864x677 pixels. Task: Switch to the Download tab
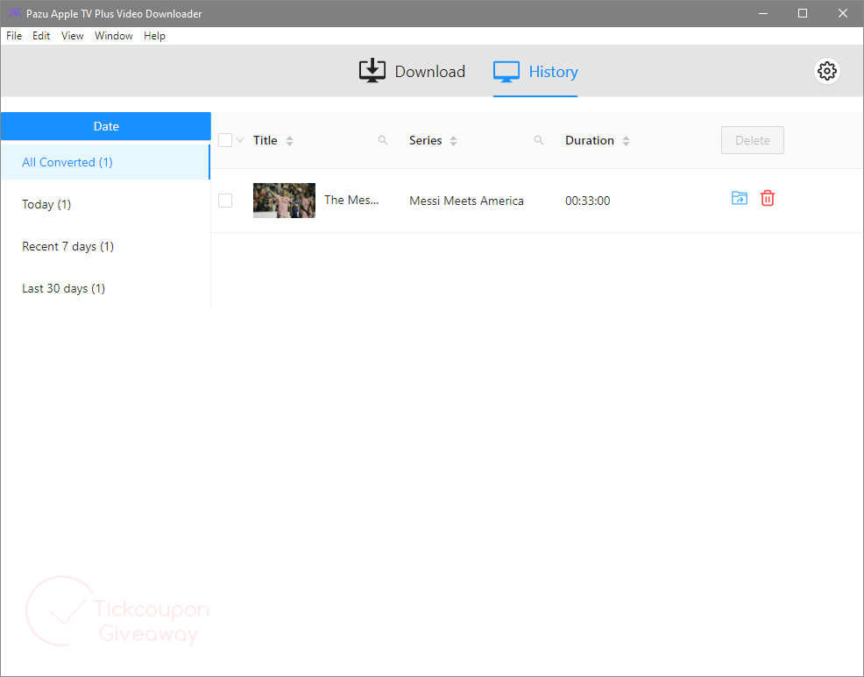click(412, 71)
